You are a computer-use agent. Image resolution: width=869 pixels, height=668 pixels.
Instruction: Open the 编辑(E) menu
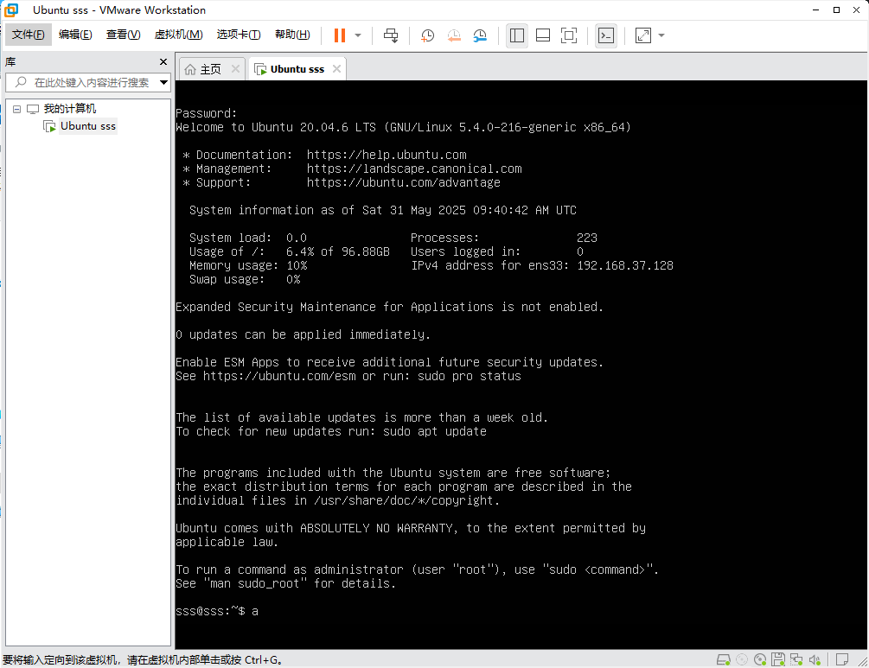click(75, 35)
